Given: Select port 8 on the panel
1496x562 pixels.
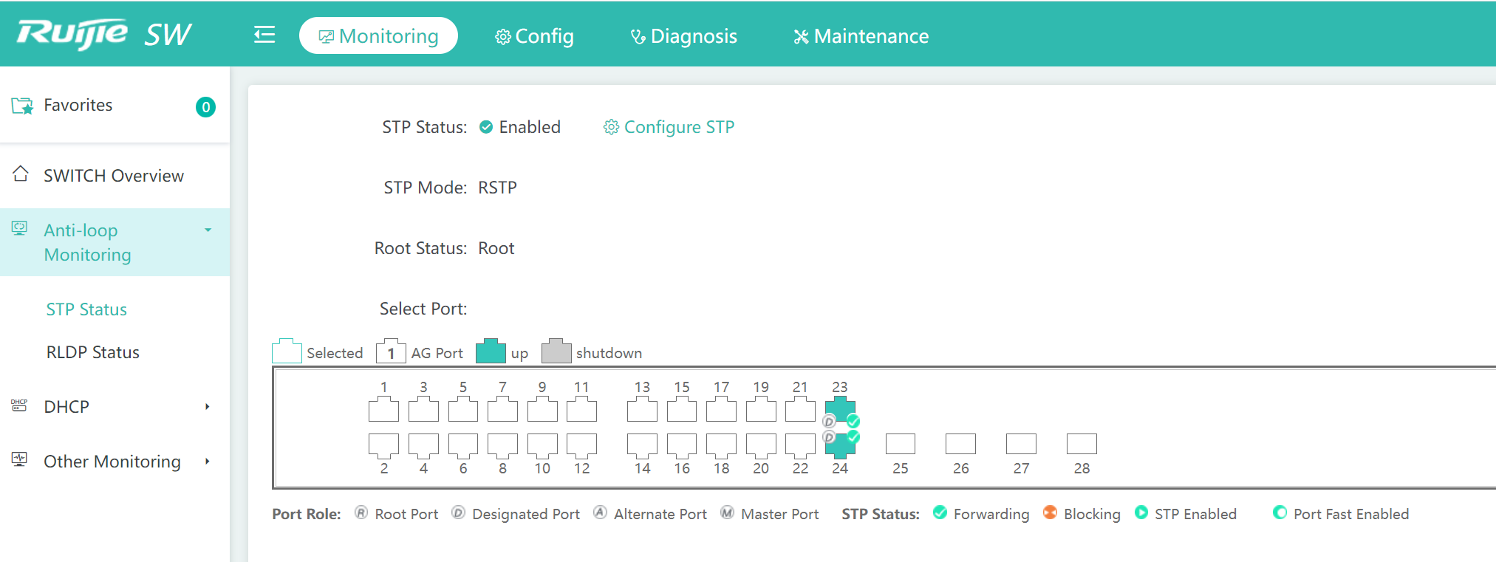Looking at the screenshot, I should point(502,445).
